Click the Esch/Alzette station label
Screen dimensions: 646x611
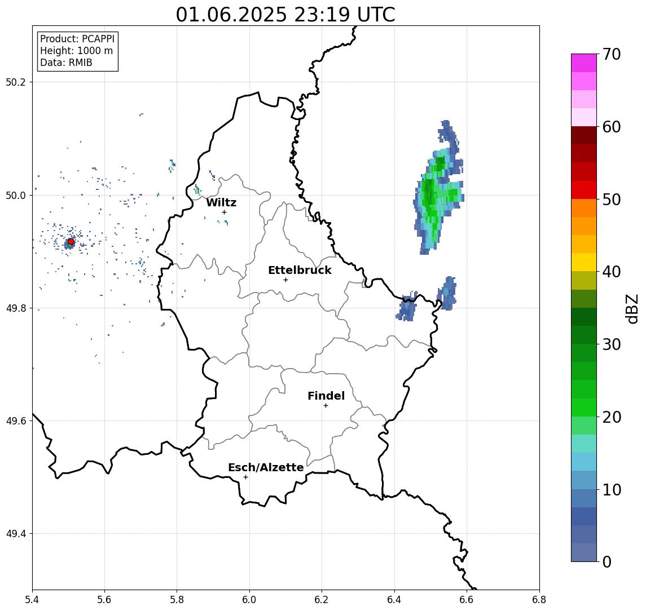point(266,467)
